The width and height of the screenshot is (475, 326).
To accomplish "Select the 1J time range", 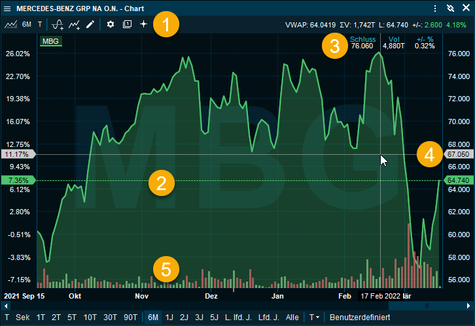I will [x=169, y=317].
